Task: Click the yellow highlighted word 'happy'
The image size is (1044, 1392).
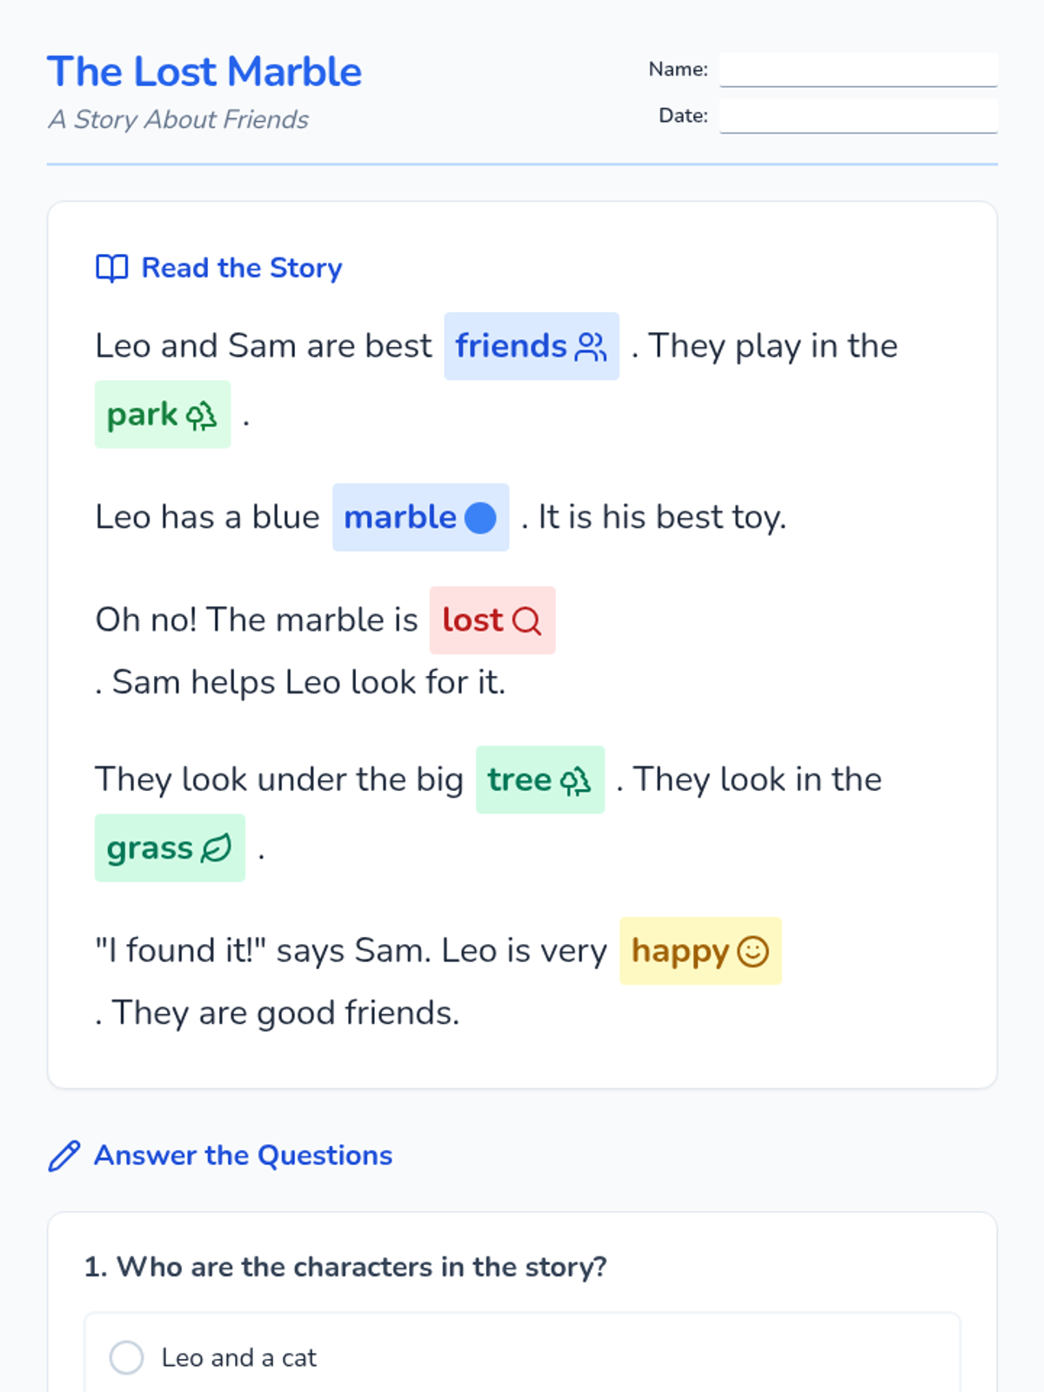Action: pyautogui.click(x=679, y=951)
